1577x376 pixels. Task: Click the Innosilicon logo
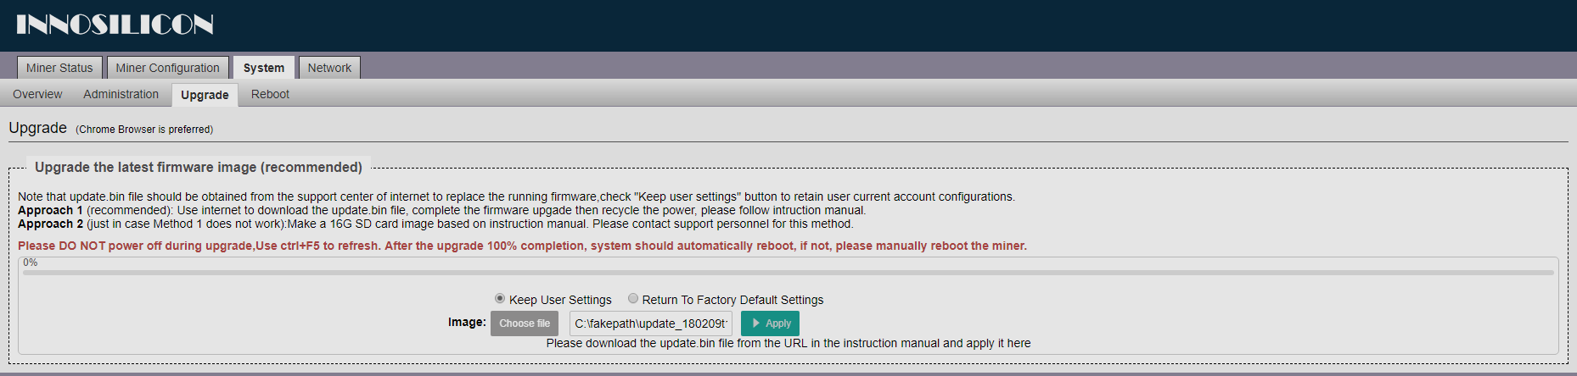click(115, 25)
